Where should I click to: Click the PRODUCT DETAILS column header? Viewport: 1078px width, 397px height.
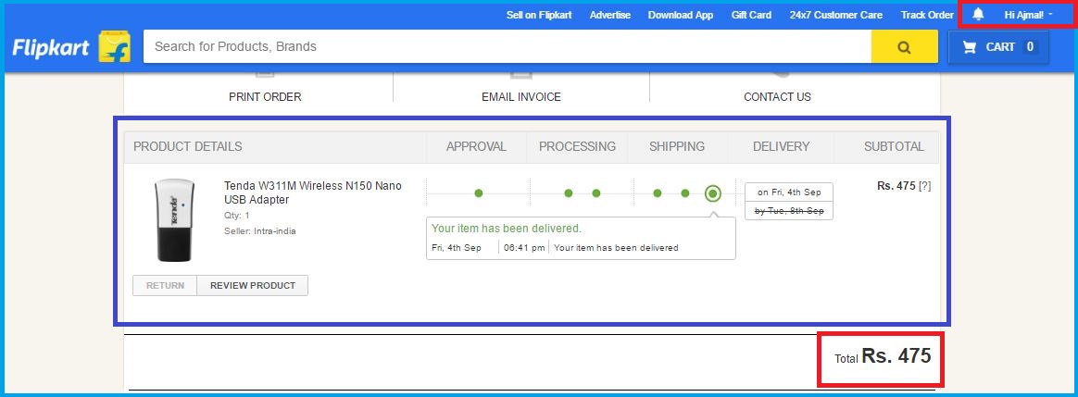pyautogui.click(x=188, y=146)
